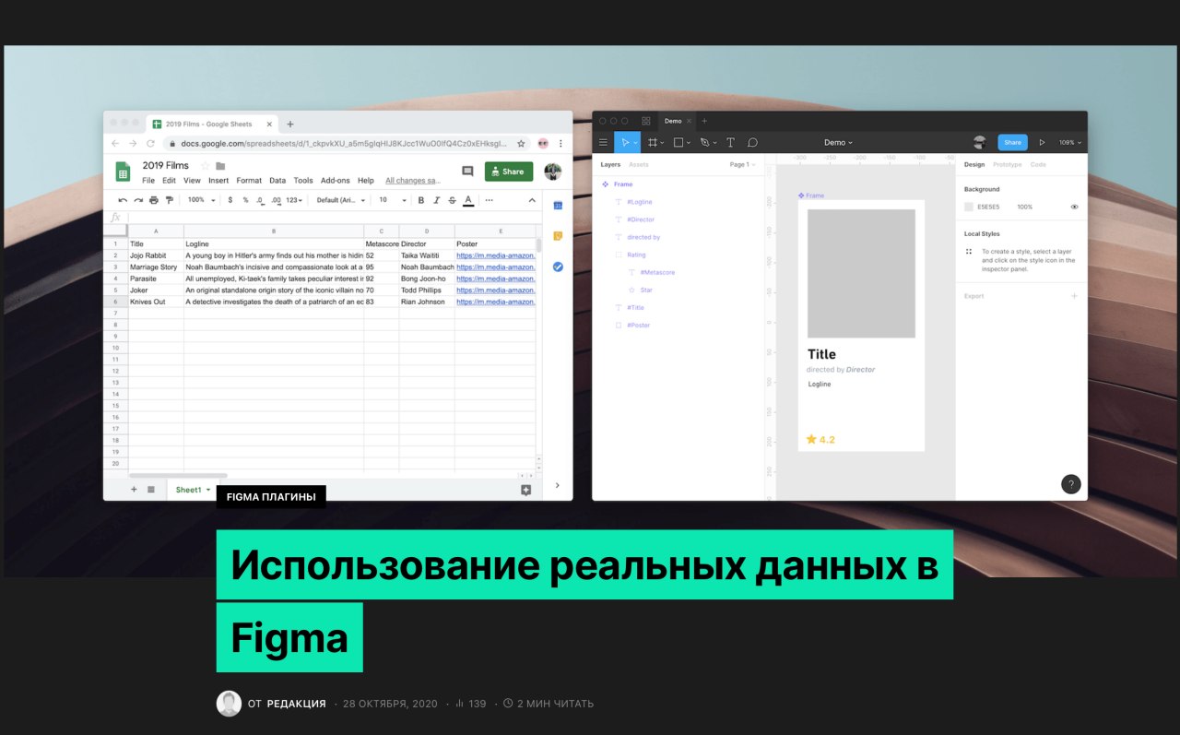Open the 109% zoom dropdown in Figma
1180x735 pixels.
(1070, 143)
